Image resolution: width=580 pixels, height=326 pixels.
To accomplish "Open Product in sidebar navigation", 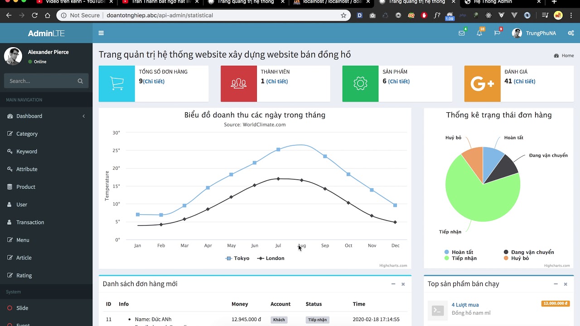I will pos(46,187).
